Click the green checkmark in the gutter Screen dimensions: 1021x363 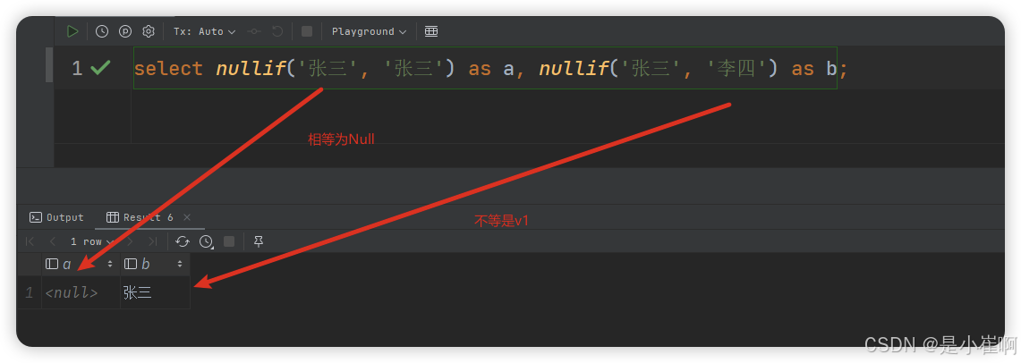[x=100, y=68]
